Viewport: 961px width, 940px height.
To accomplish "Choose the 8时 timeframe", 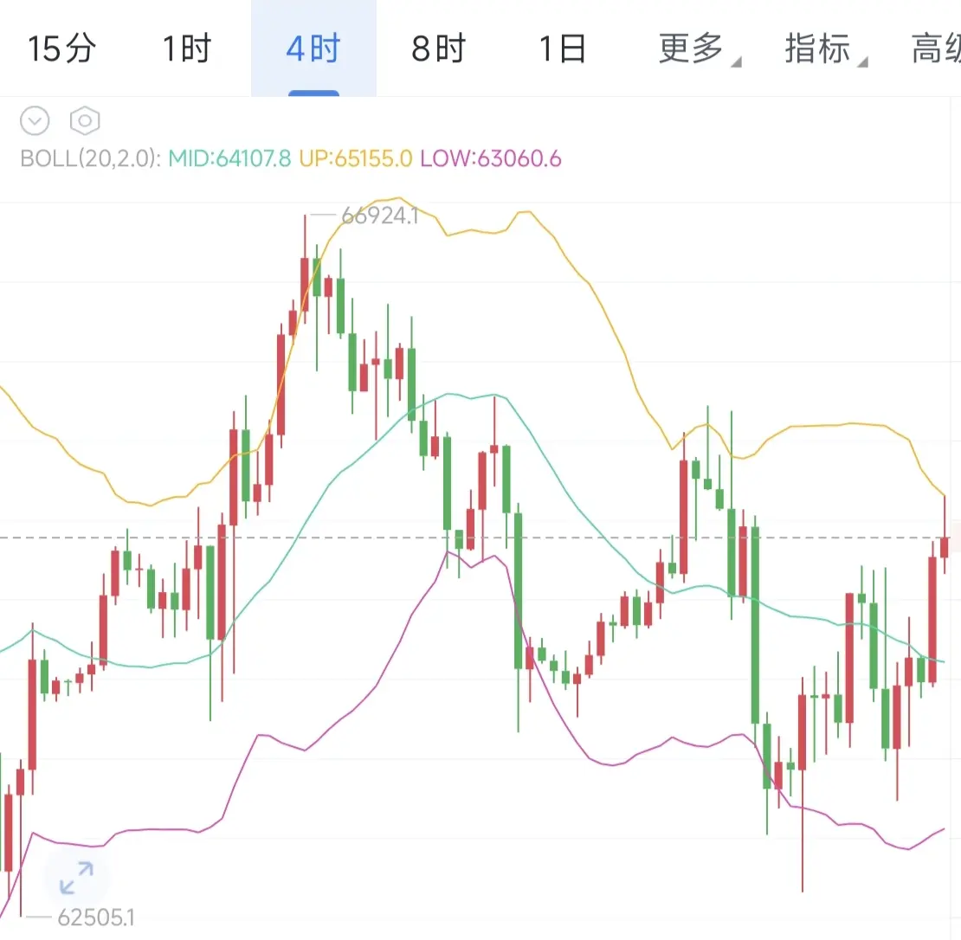I will pyautogui.click(x=439, y=48).
